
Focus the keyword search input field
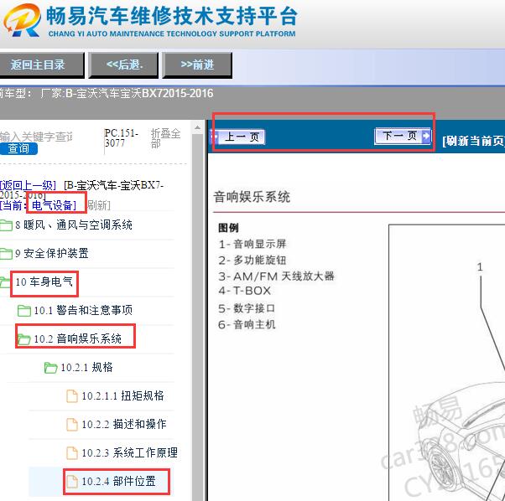pos(36,137)
